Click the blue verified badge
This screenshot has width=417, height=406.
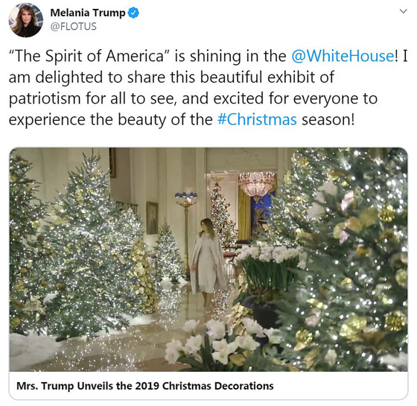(x=133, y=13)
